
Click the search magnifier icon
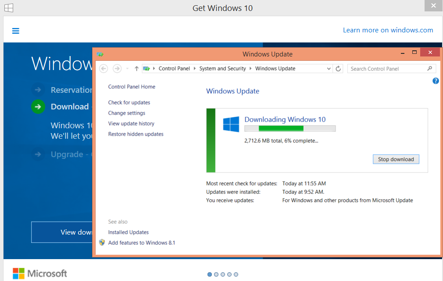tap(430, 68)
